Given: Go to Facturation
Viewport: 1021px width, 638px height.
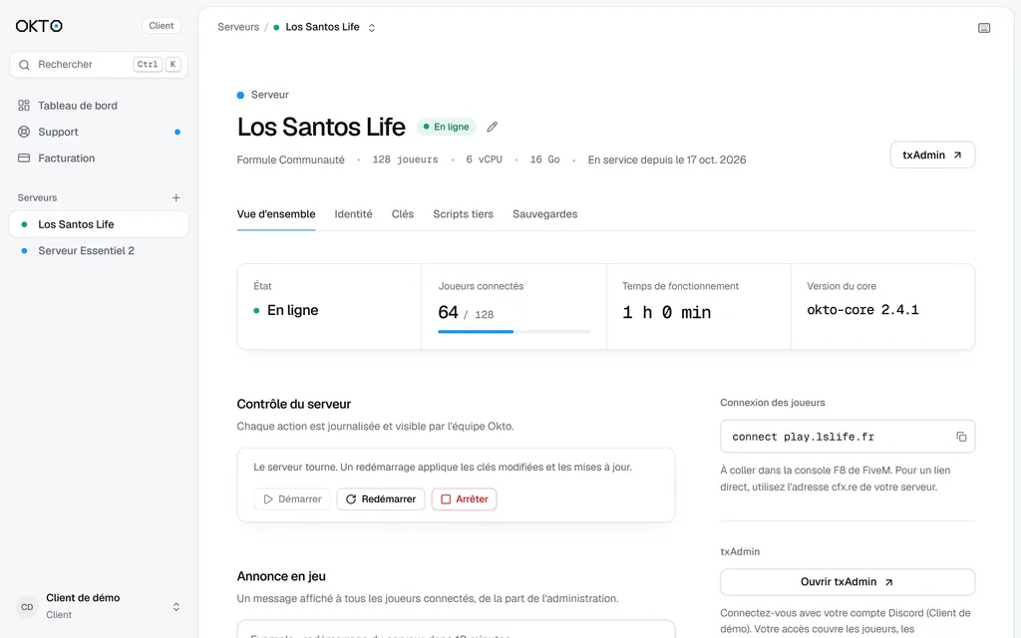Looking at the screenshot, I should (99, 159).
